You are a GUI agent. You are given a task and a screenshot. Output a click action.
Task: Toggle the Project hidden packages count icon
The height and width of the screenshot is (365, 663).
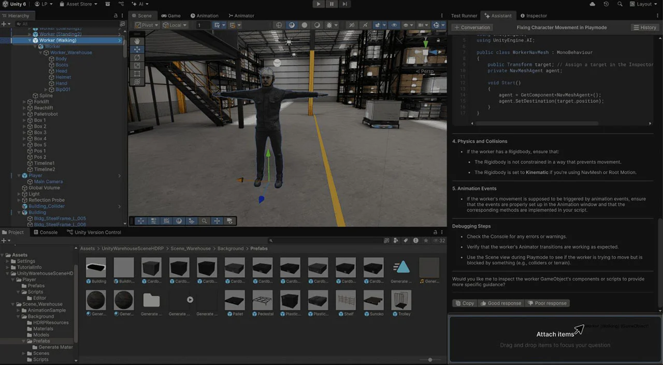point(439,241)
